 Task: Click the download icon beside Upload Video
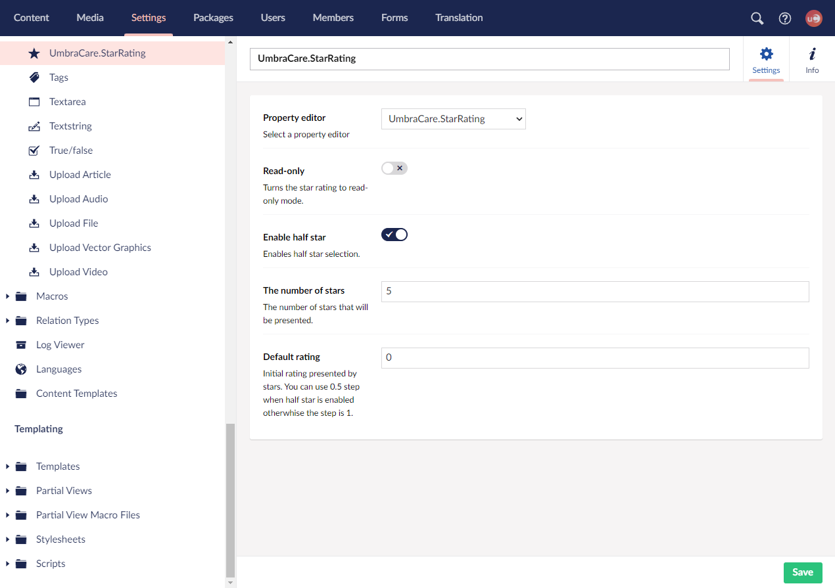click(x=34, y=272)
